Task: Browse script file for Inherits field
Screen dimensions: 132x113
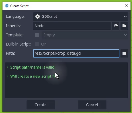Action: point(124,26)
